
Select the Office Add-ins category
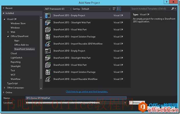21,45
